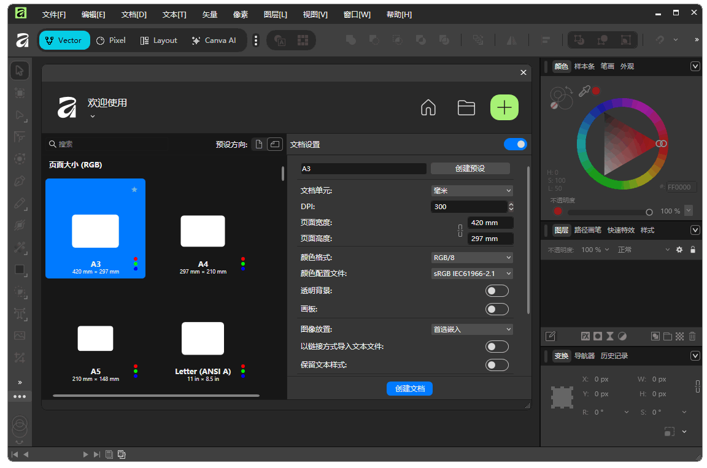The height and width of the screenshot is (468, 707).
Task: Open layer settings gear icon
Action: [x=679, y=250]
